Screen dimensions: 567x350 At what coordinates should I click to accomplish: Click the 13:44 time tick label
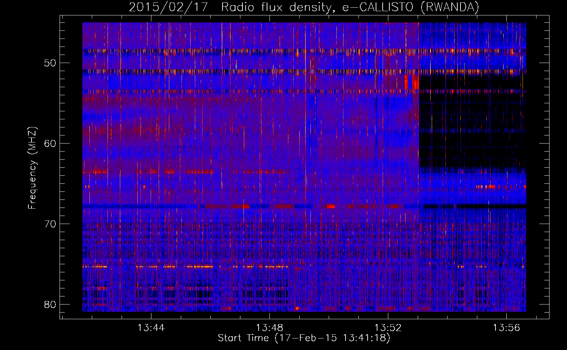pos(151,328)
